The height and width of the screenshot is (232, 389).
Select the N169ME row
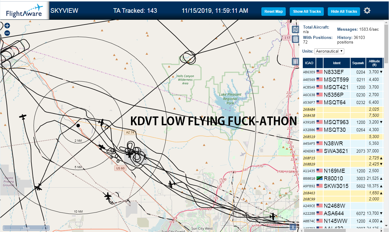pyautogui.click(x=343, y=171)
